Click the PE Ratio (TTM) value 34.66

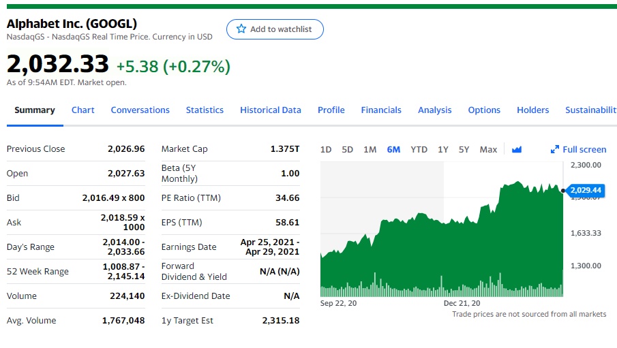coord(287,197)
